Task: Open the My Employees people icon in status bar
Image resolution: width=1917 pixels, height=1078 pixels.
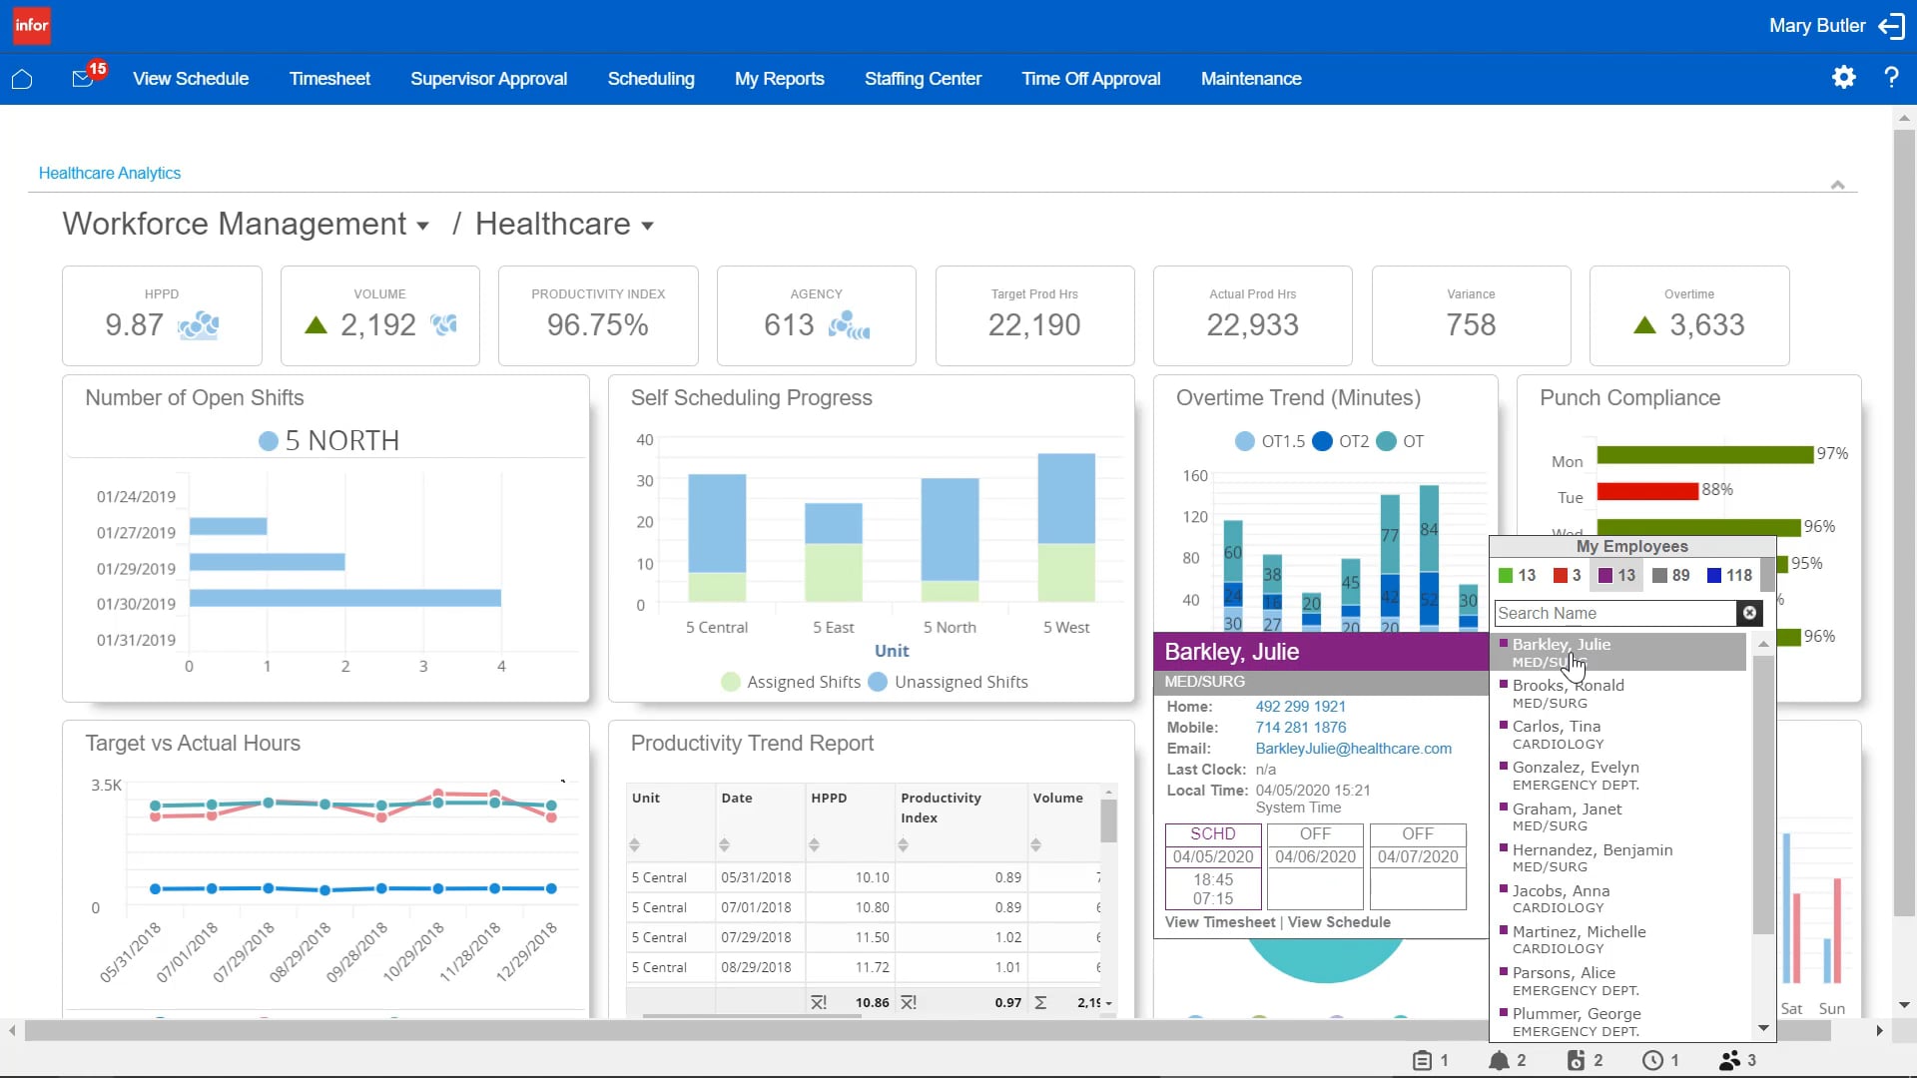Action: pyautogui.click(x=1729, y=1061)
